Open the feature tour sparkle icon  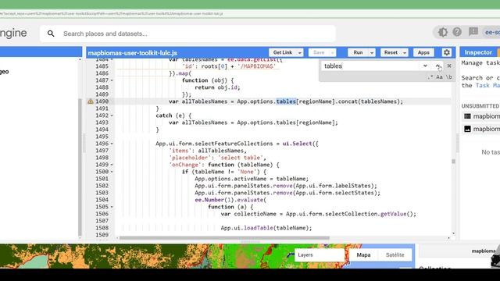pos(443,32)
